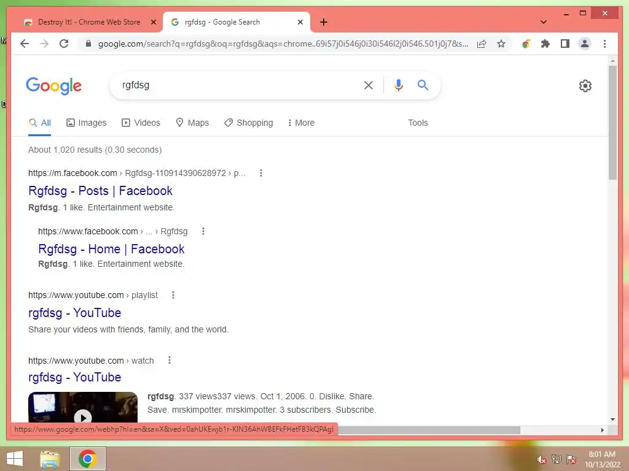
Task: Click the scroll-down arrow of the page
Action: point(612,419)
